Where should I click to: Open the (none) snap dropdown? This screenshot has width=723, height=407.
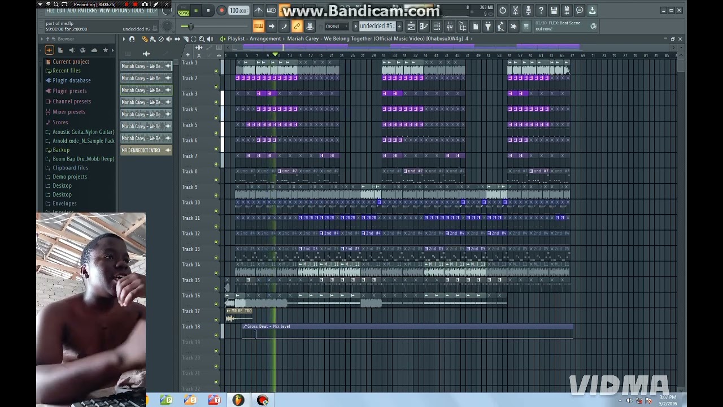coord(337,26)
